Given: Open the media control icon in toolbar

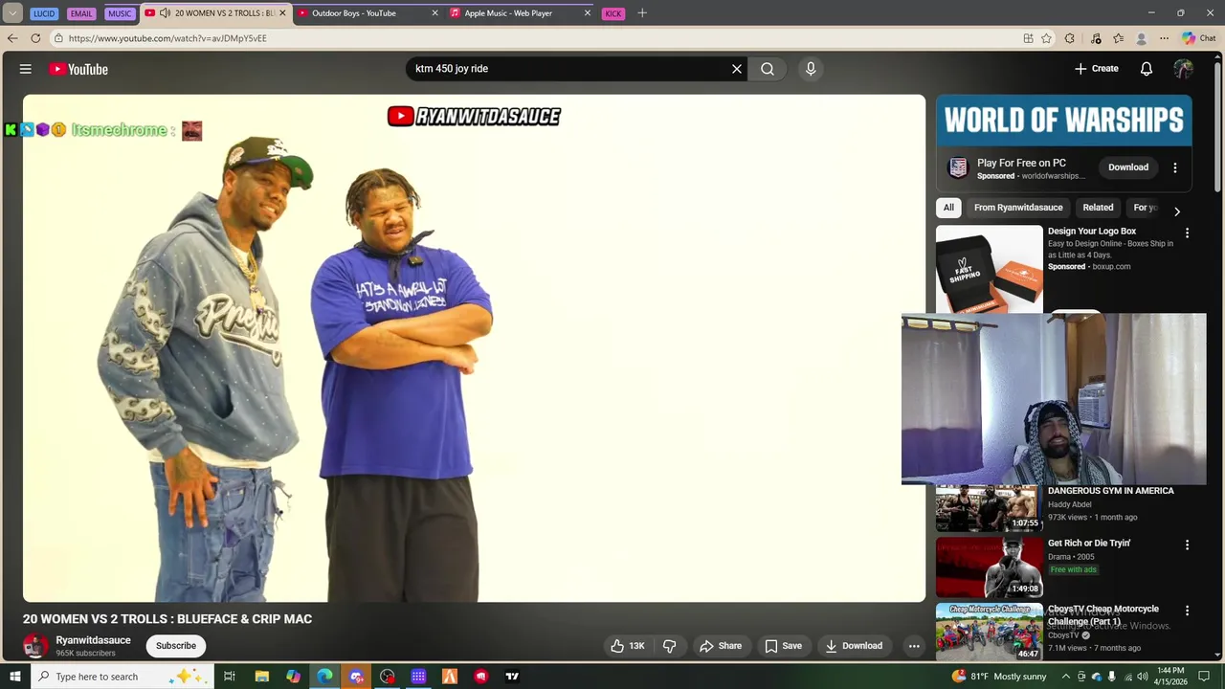Looking at the screenshot, I should point(1096,38).
